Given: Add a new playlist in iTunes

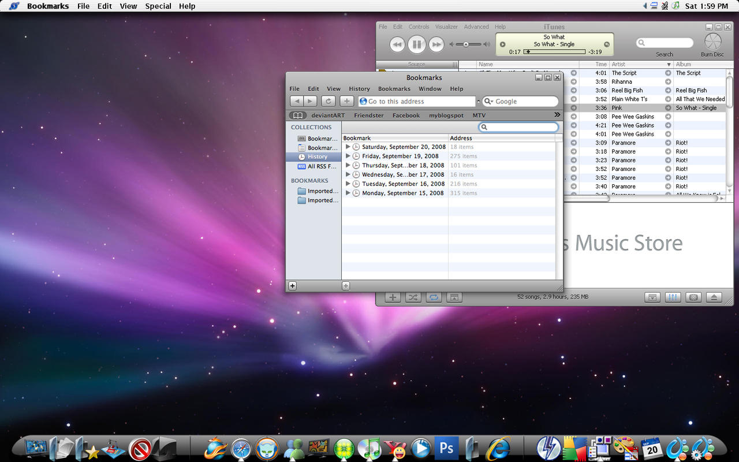Looking at the screenshot, I should pyautogui.click(x=393, y=297).
